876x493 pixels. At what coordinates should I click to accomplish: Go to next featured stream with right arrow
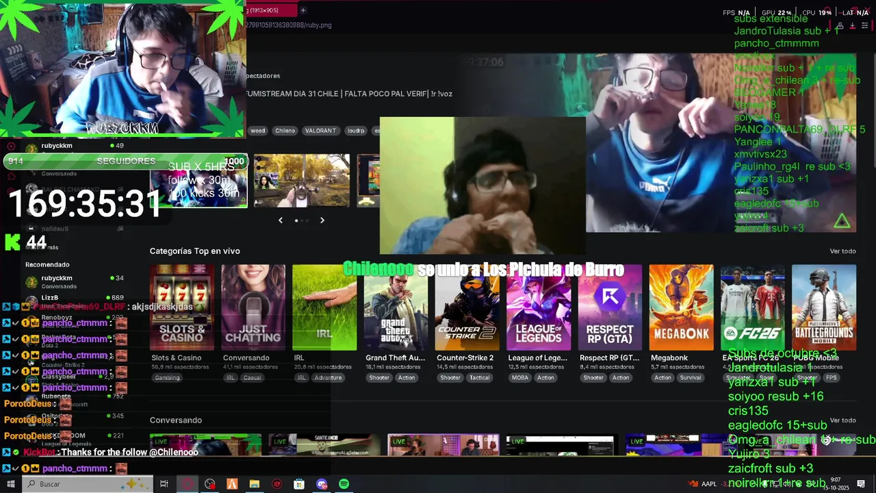click(x=322, y=220)
